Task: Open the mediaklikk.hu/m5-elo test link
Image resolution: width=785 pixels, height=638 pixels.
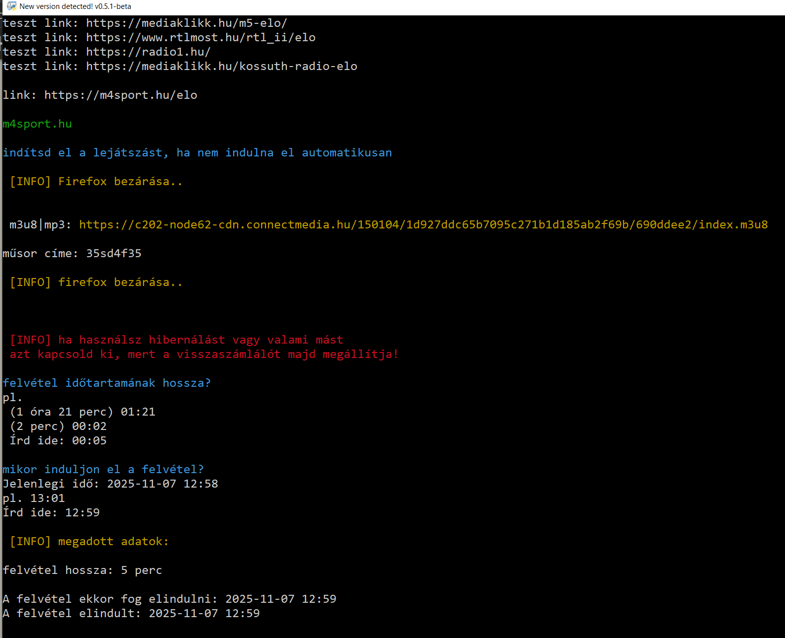Action: click(186, 23)
